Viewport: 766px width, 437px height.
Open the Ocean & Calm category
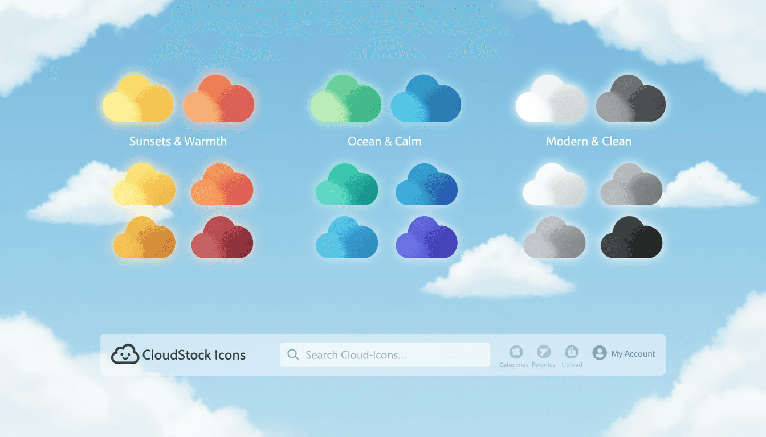click(385, 141)
